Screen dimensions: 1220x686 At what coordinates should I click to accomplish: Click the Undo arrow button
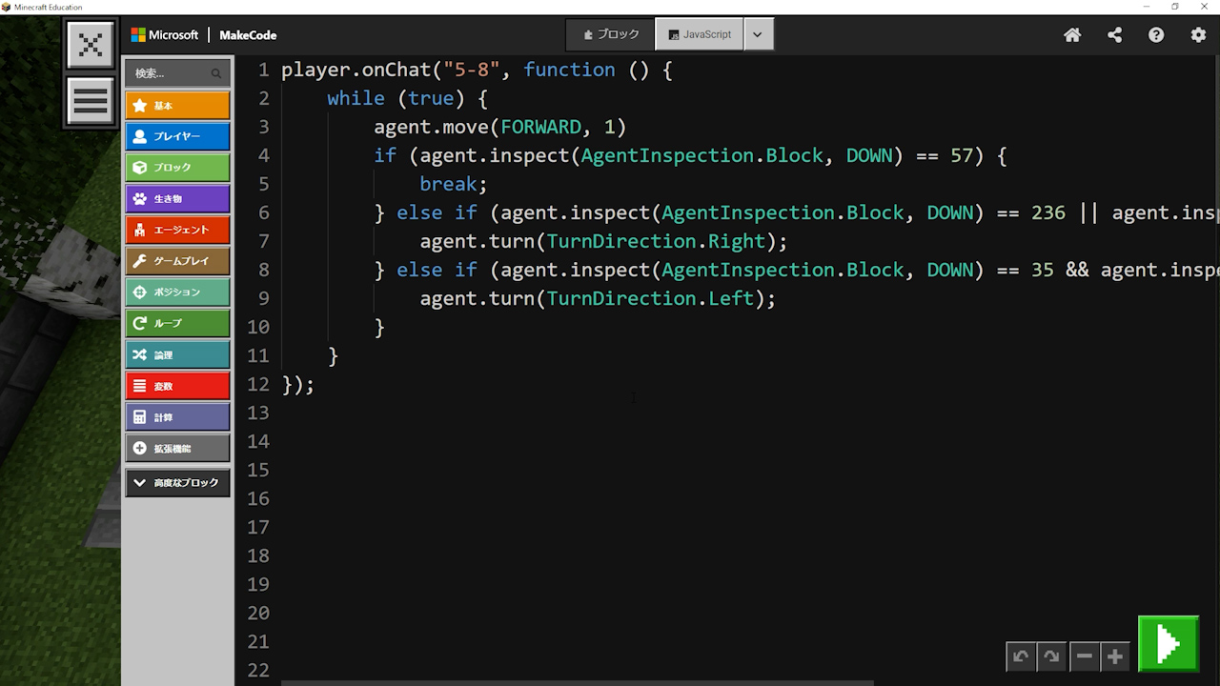(1021, 656)
